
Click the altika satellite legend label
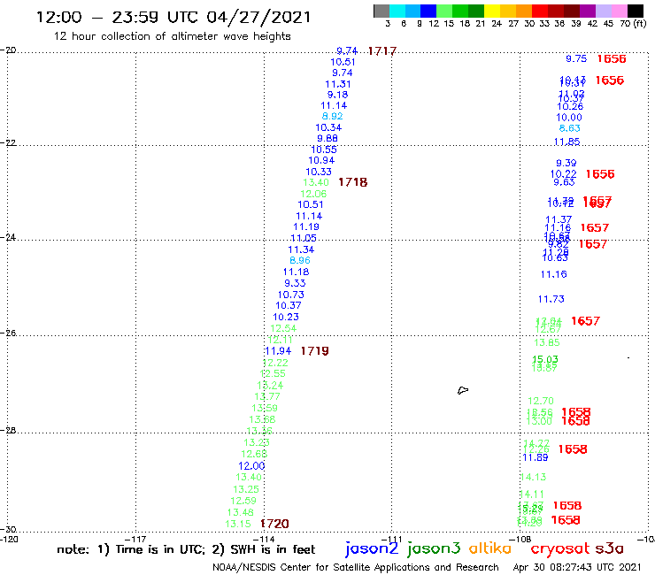(489, 548)
